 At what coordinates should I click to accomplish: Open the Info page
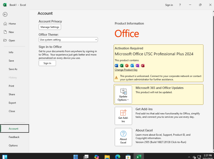point(15,52)
